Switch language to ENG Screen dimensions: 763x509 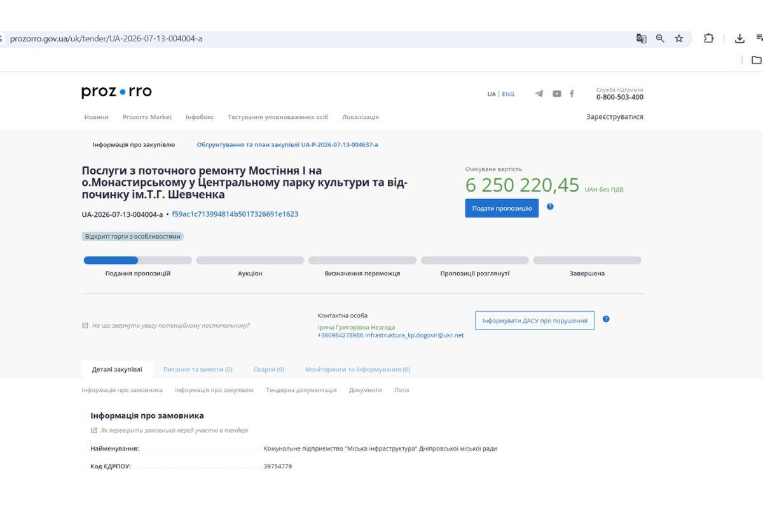tap(508, 94)
